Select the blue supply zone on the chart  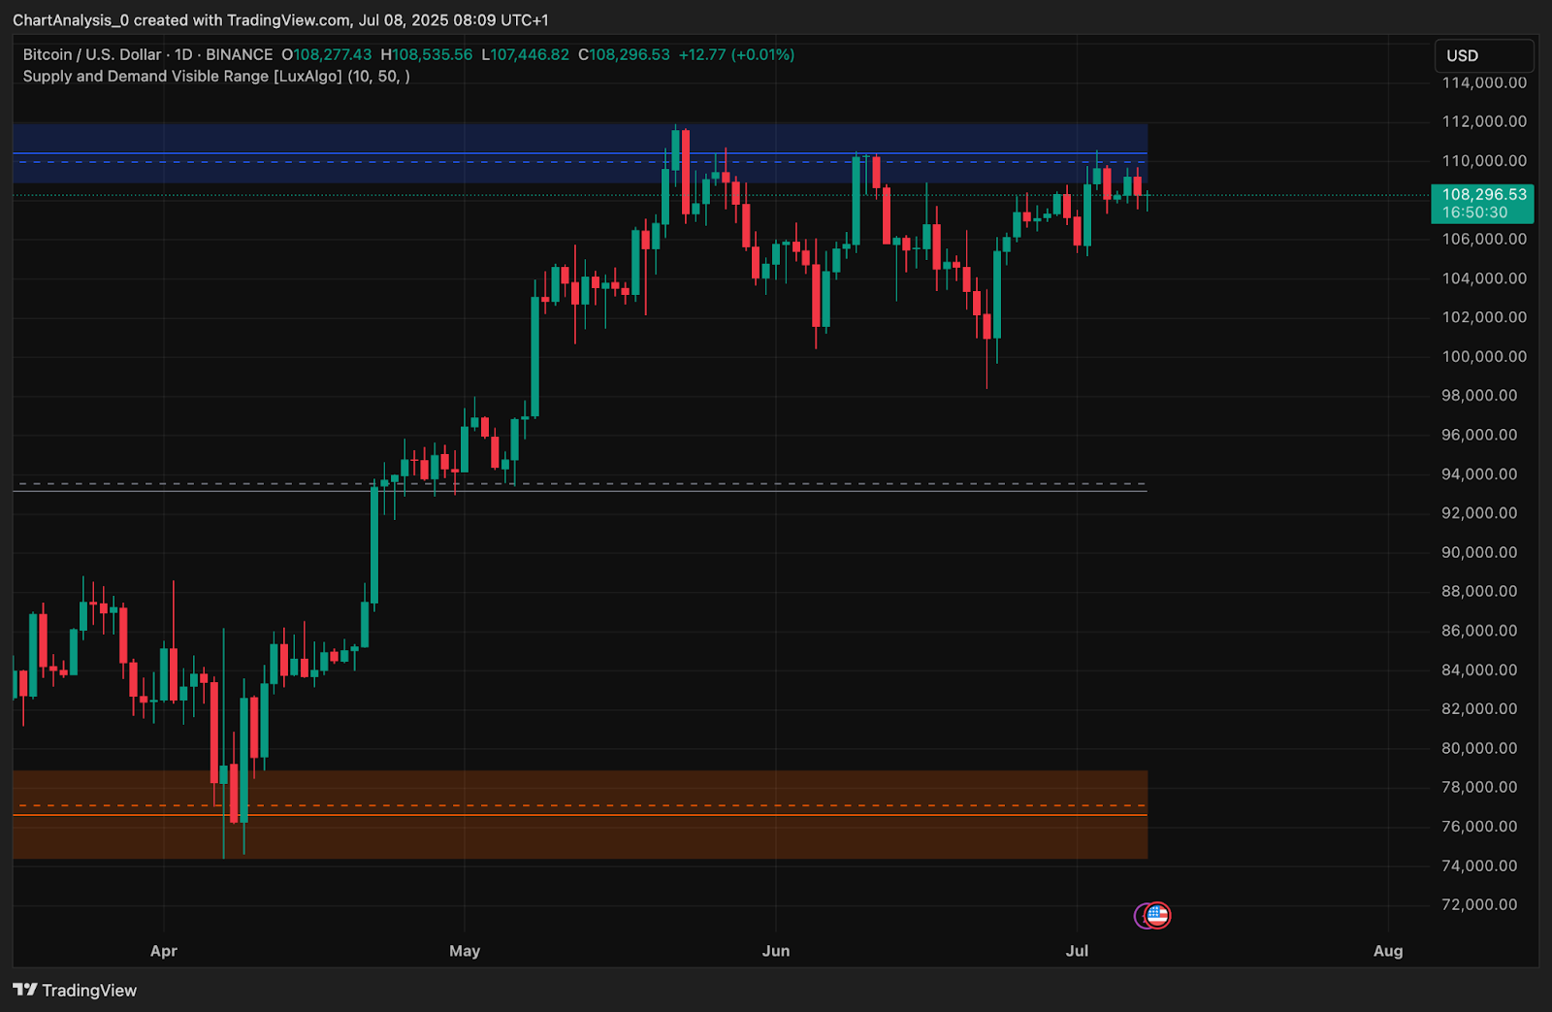pyautogui.click(x=580, y=152)
